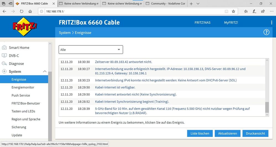Image resolution: width=276 pixels, height=147 pixels.
Task: Click System in the breadcrumb
Action: click(65, 33)
